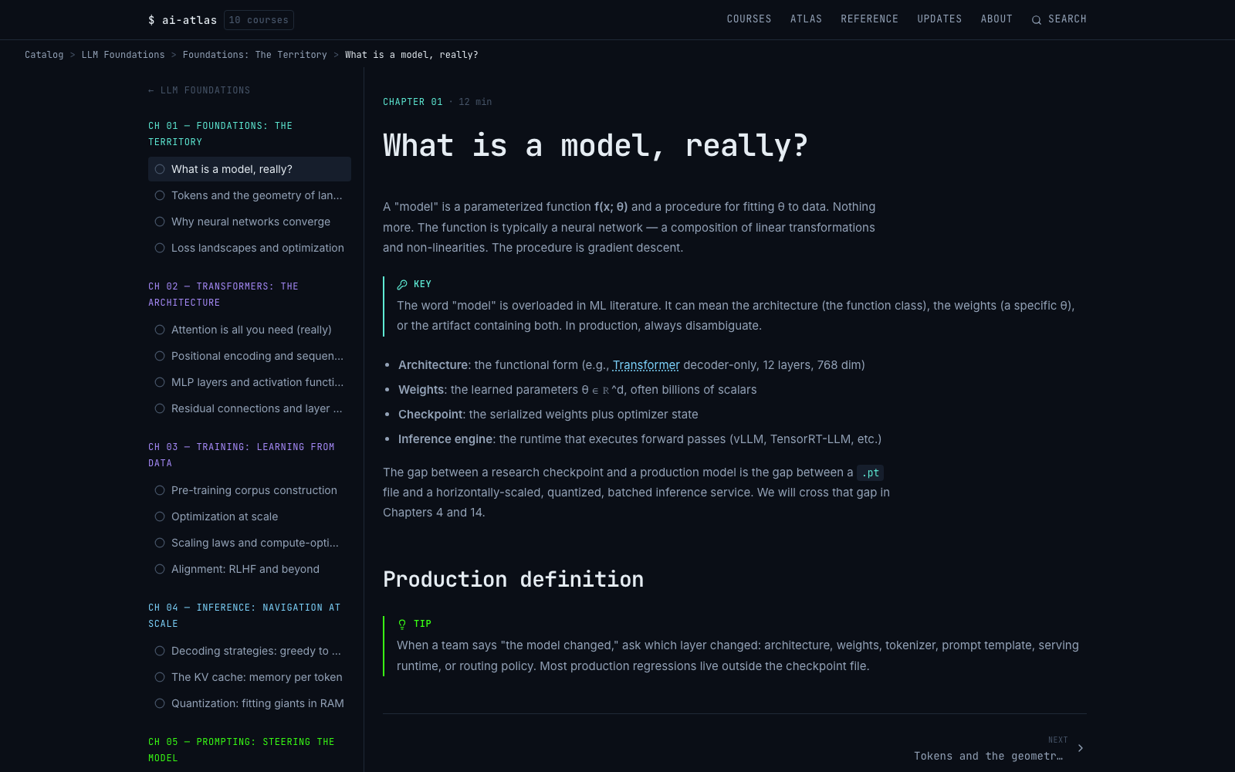Click the 'Production definition' heading
Screen dimensions: 1235x772
(513, 579)
